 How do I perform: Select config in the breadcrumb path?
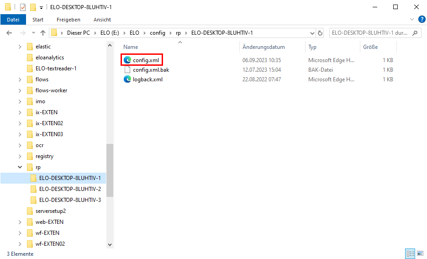158,33
